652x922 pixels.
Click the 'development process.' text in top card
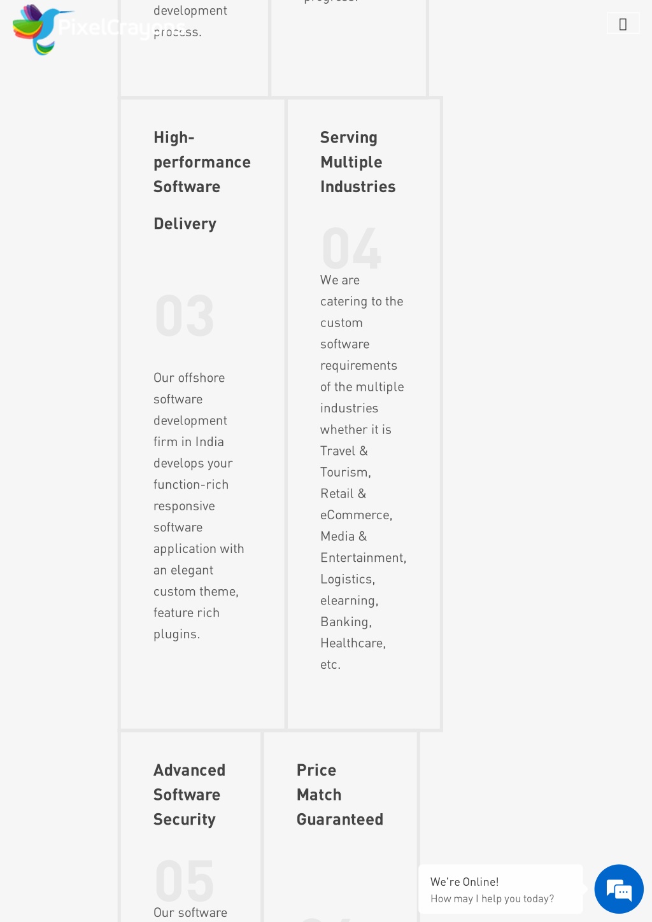190,21
